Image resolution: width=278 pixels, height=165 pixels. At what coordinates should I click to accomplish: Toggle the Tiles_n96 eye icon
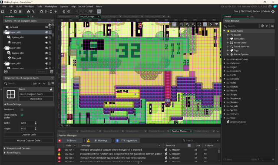[46, 43]
